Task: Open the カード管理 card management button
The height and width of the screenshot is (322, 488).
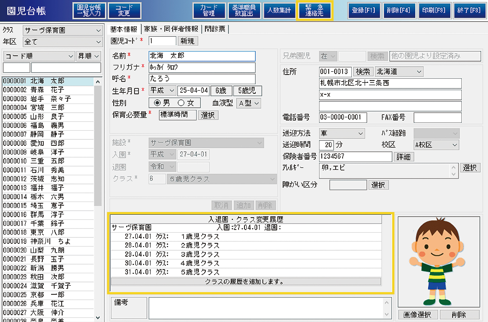Action: pos(209,10)
